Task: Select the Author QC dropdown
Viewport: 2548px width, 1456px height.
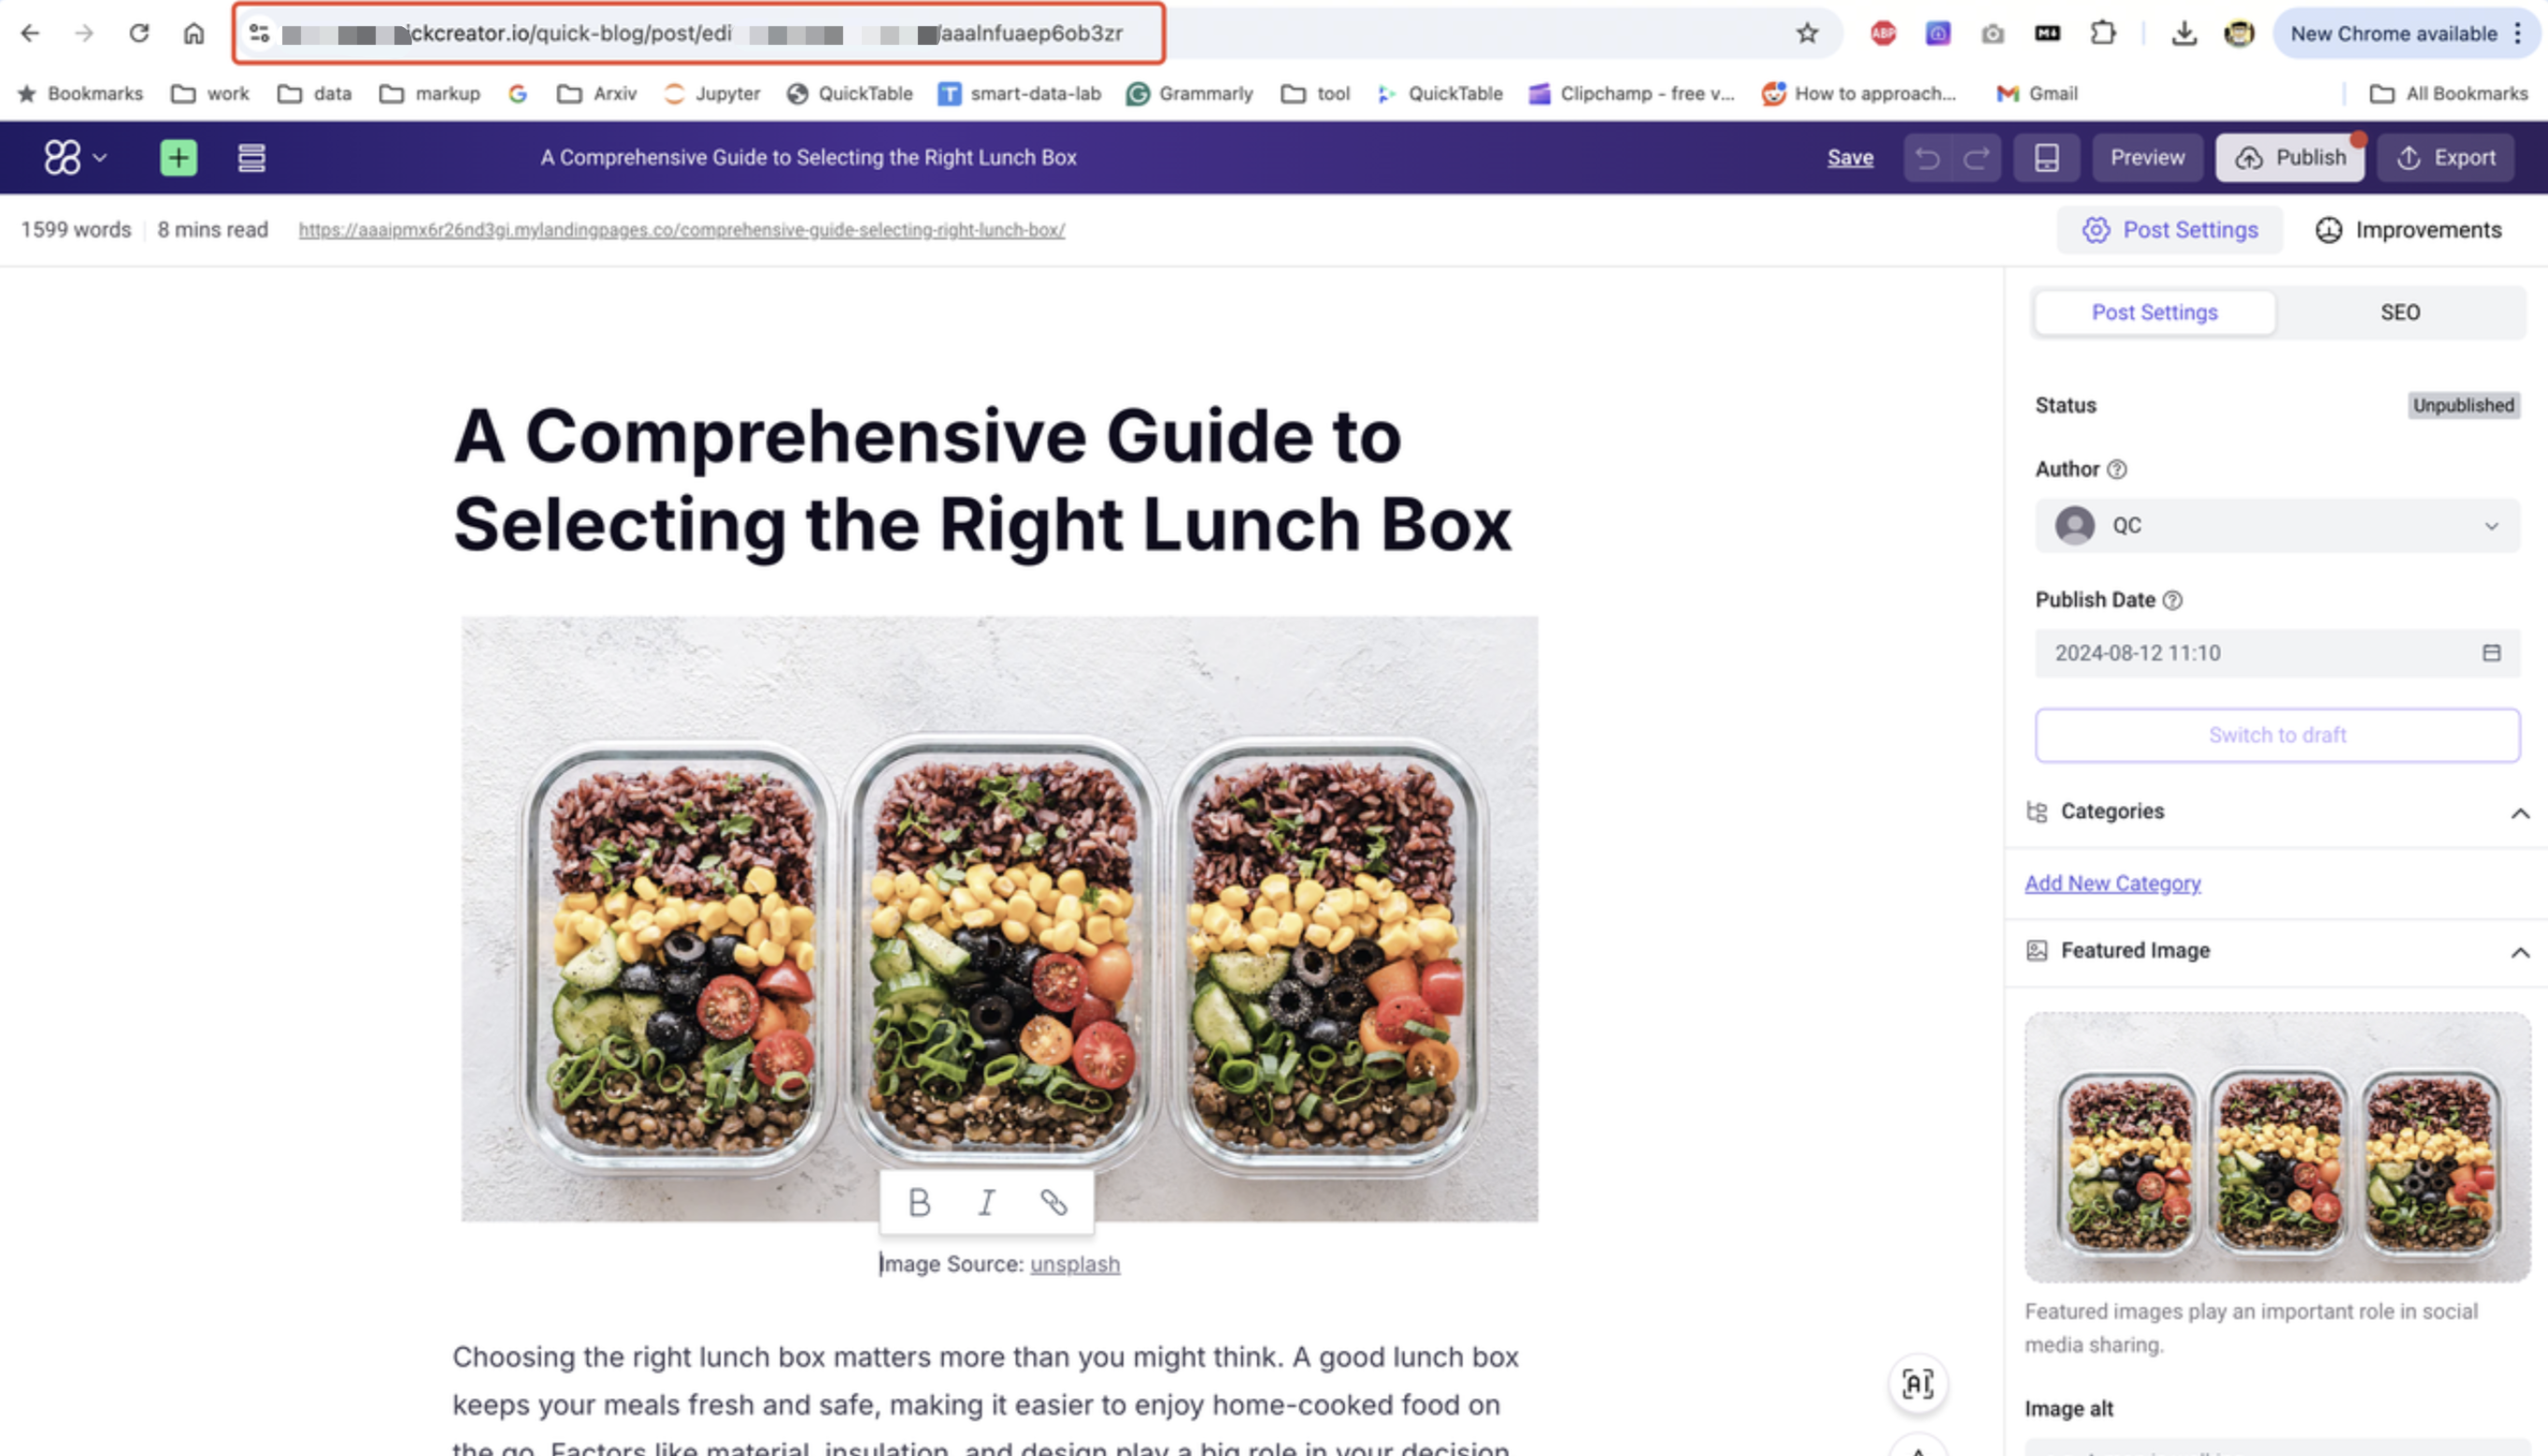Action: pyautogui.click(x=2277, y=525)
